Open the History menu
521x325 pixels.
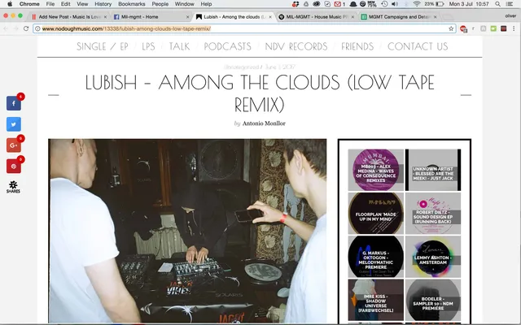point(103,4)
